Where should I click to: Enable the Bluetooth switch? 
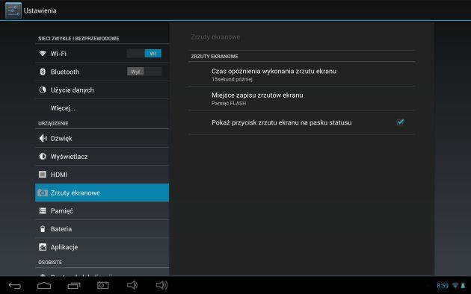point(144,72)
